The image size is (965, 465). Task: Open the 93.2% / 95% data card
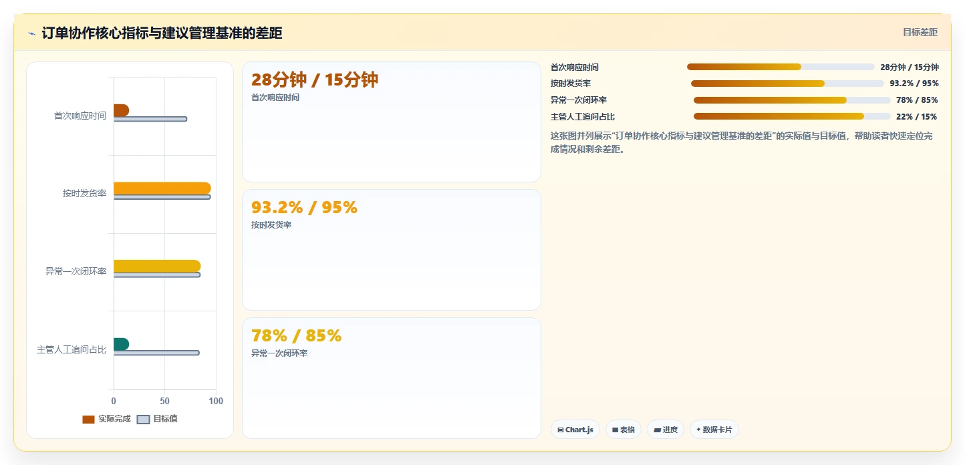tap(391, 250)
